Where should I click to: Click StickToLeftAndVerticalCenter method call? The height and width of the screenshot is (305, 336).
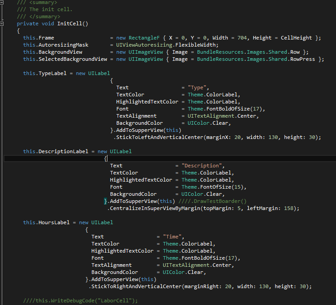point(160,137)
